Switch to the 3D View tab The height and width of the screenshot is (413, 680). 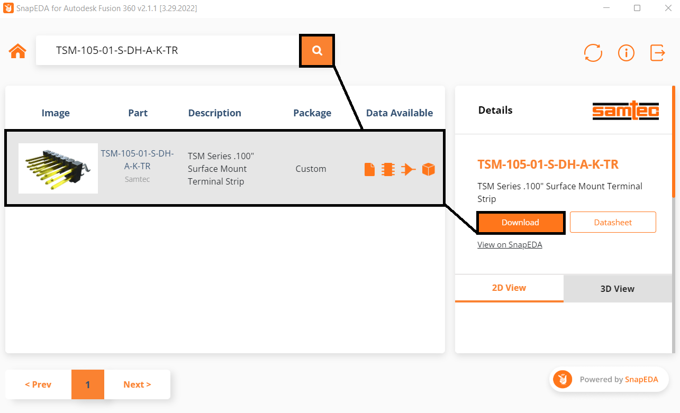click(x=617, y=289)
